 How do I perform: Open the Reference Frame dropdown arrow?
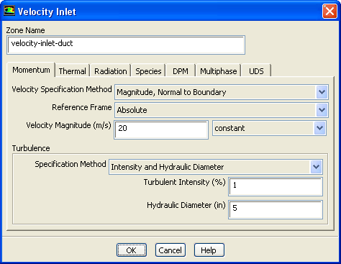(x=322, y=110)
